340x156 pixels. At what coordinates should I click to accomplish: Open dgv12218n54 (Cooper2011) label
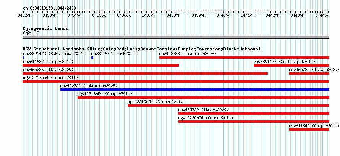click(x=105, y=94)
